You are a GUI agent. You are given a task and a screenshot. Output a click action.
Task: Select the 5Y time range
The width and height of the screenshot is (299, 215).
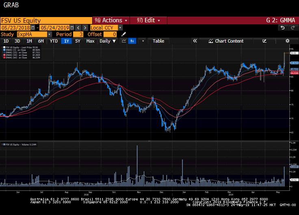(78, 41)
